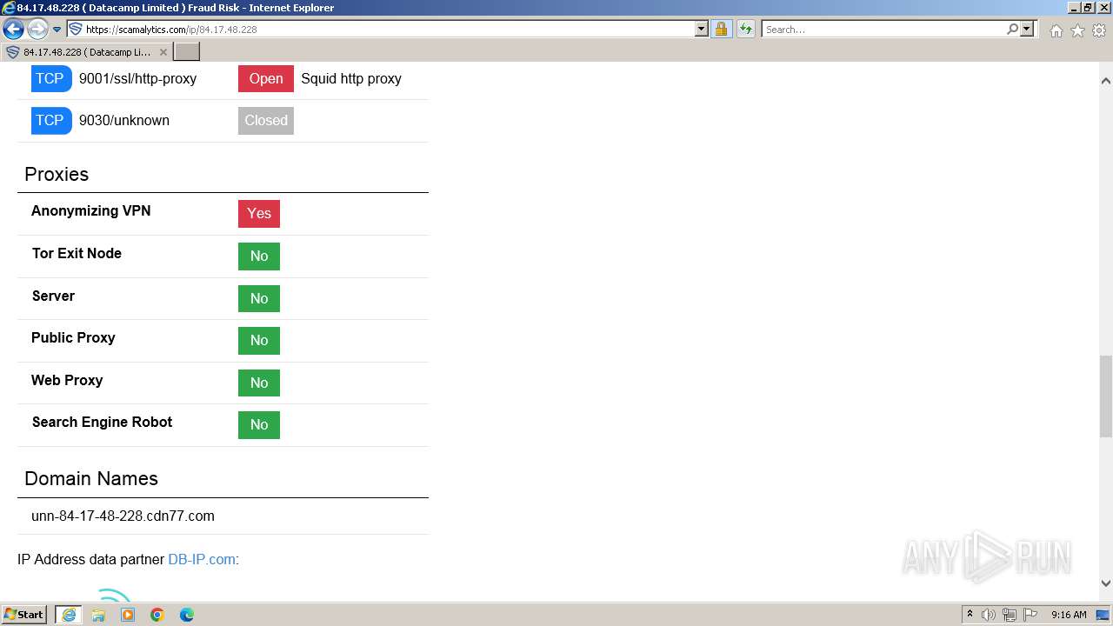Click the No badge for Public Proxy
The height and width of the screenshot is (626, 1113).
point(259,340)
